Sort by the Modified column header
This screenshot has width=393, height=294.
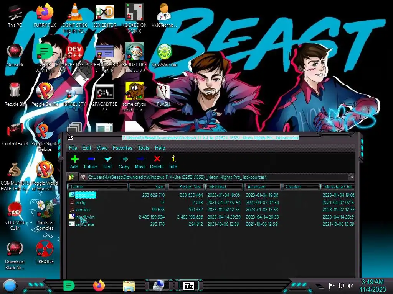point(225,187)
